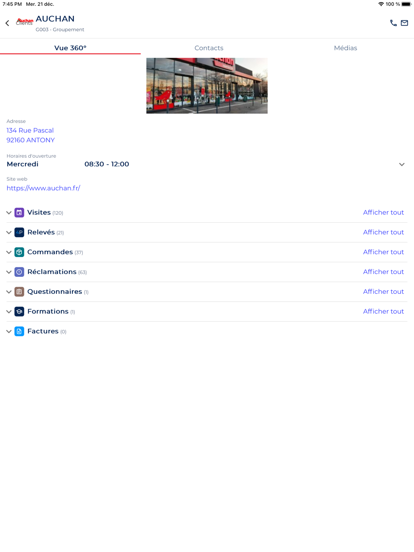Tap the Formations graduation cap icon
The image size is (414, 552).
point(19,312)
